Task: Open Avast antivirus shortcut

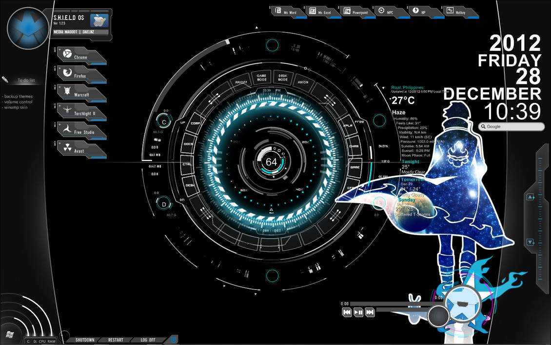Action: [x=81, y=150]
